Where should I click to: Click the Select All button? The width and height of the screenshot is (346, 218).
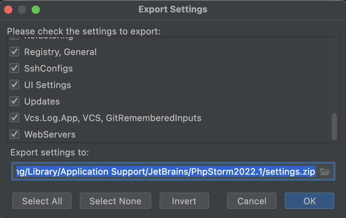pyautogui.click(x=42, y=201)
